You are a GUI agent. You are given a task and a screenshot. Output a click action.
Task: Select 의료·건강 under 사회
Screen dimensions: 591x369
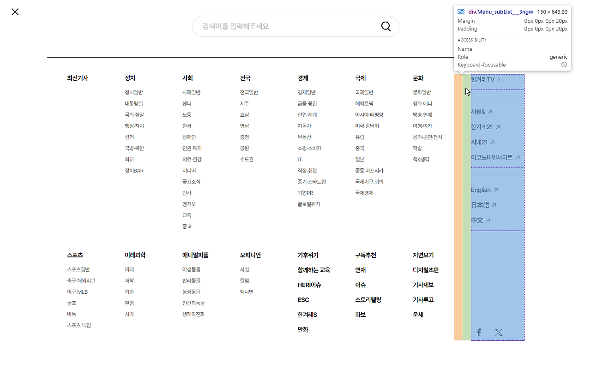tap(192, 160)
